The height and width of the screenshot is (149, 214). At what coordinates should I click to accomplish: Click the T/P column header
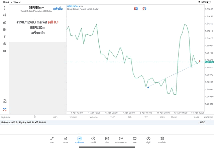point(146,117)
